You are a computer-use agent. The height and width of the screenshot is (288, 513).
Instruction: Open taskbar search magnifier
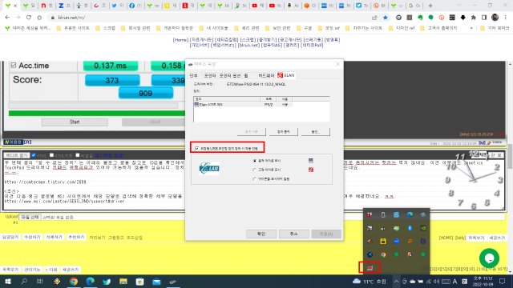(x=24, y=281)
